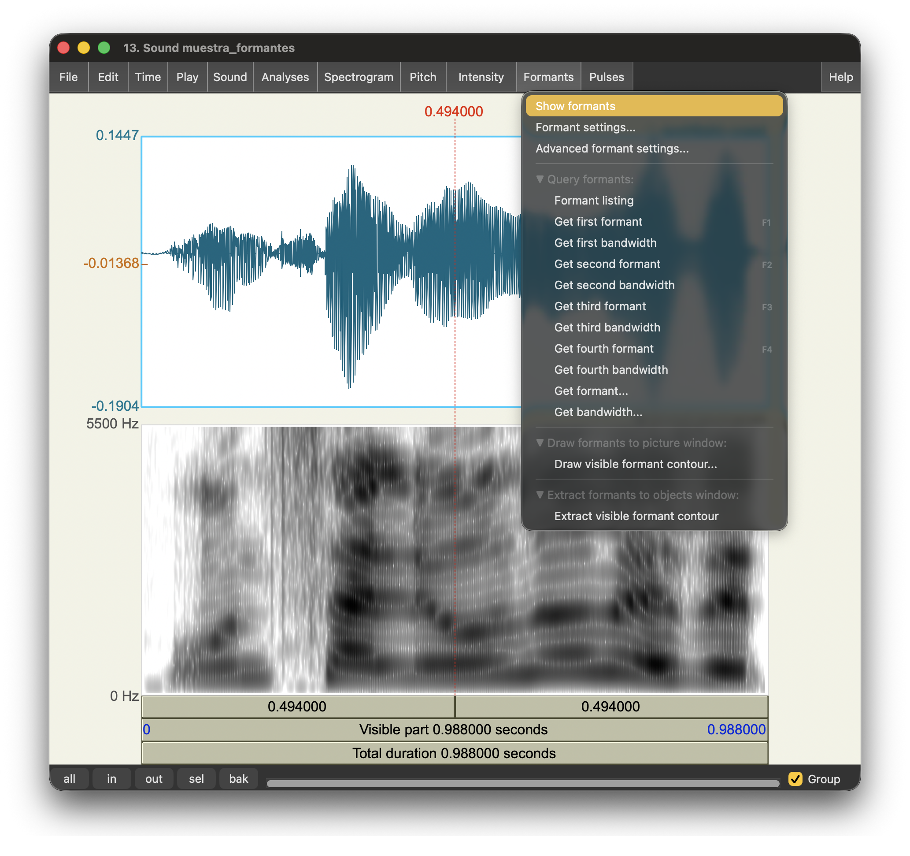Choose Formant settings... from menu
This screenshot has width=910, height=856.
(x=585, y=127)
